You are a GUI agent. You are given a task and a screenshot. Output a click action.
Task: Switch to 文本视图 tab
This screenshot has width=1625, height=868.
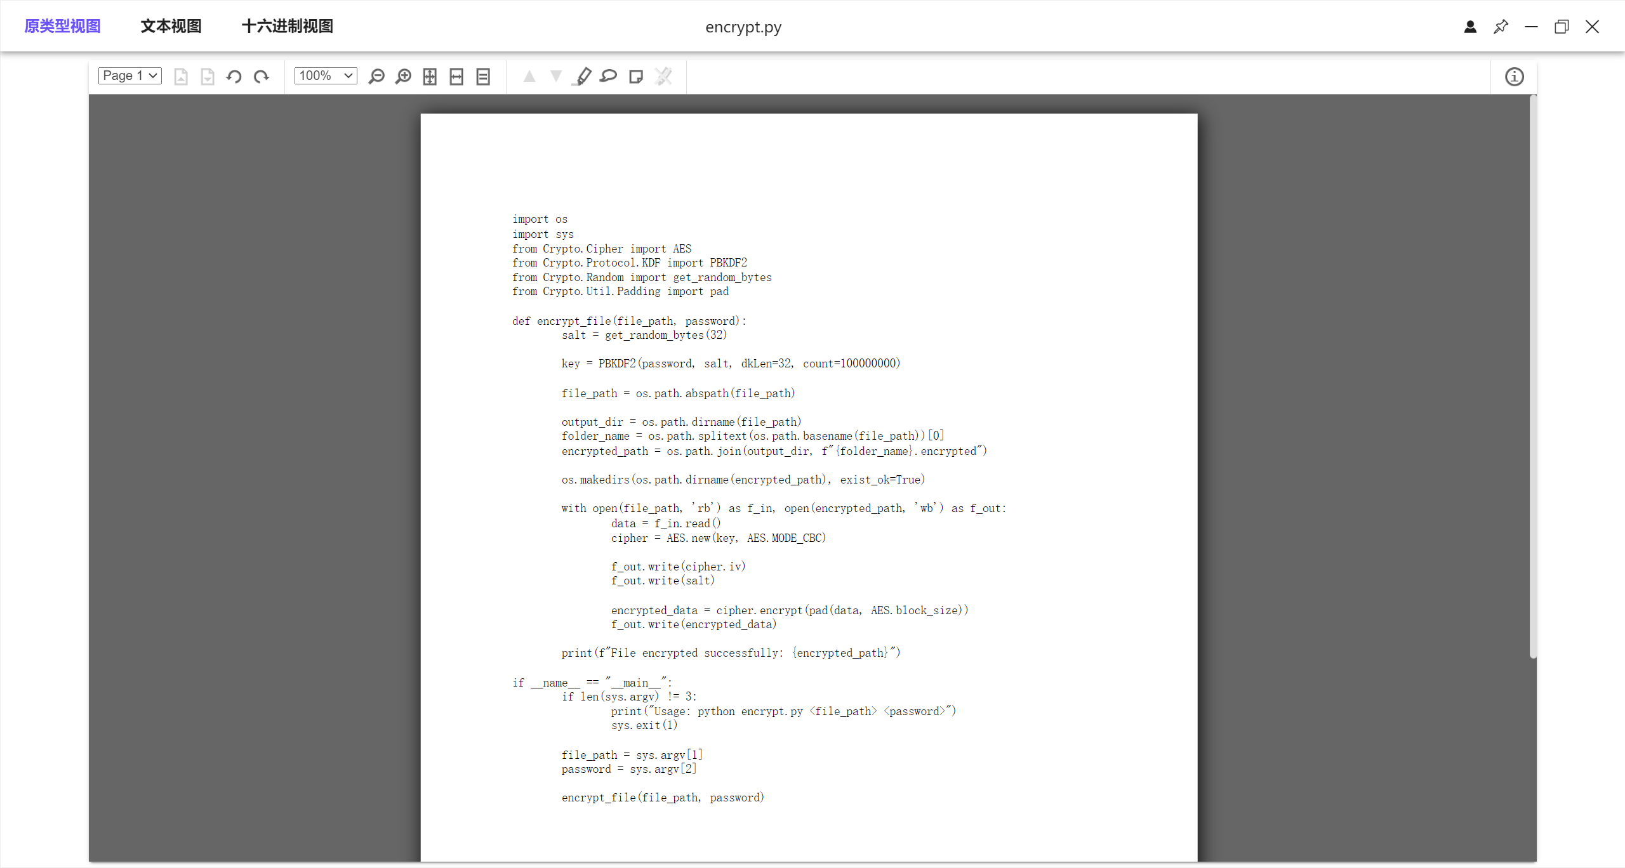[x=171, y=26]
